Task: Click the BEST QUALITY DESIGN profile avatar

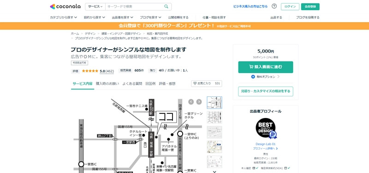Action: tap(266, 128)
